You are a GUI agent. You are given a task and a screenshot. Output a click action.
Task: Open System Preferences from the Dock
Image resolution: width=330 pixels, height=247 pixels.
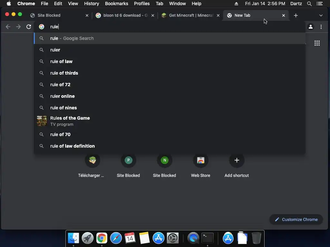pyautogui.click(x=173, y=238)
